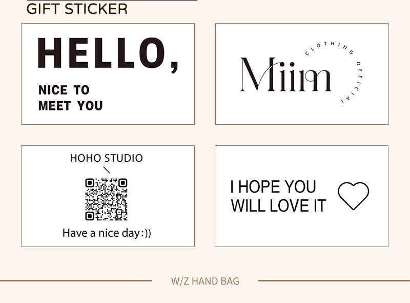The width and height of the screenshot is (410, 303).
Task: Click the heart outline icon
Action: (x=353, y=196)
